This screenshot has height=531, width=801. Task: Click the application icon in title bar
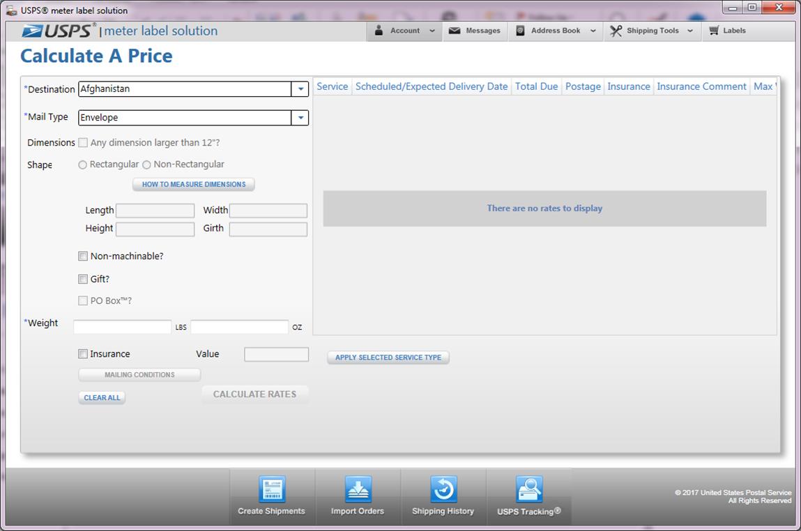(11, 10)
